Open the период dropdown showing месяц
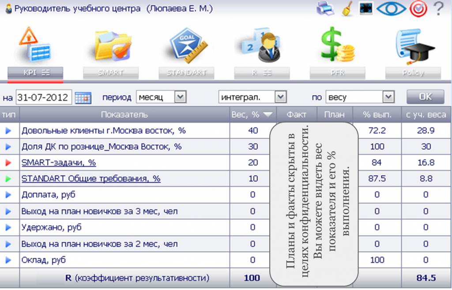The height and width of the screenshot is (290, 452). pyautogui.click(x=161, y=97)
